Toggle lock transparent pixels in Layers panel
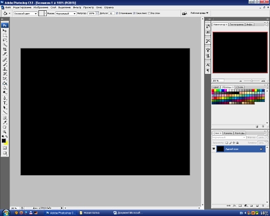This screenshot has width=270, height=216. [x=227, y=143]
